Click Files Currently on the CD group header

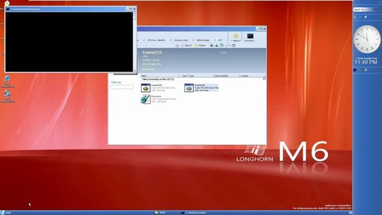coord(158,79)
